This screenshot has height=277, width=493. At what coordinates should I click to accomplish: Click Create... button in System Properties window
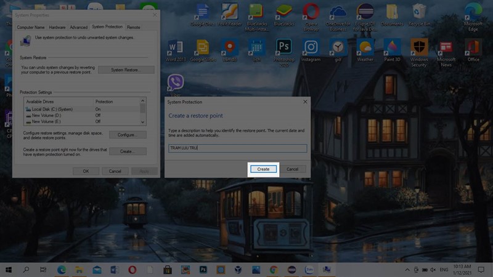click(128, 151)
